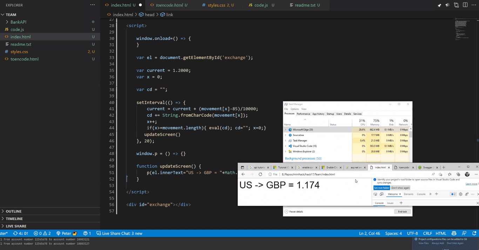The height and width of the screenshot is (250, 479).
Task: Open Explorer panel more actions menu
Action: (93, 5)
